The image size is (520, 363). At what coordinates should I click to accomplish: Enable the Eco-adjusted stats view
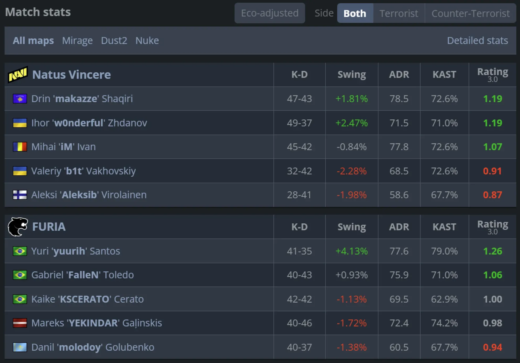point(269,13)
